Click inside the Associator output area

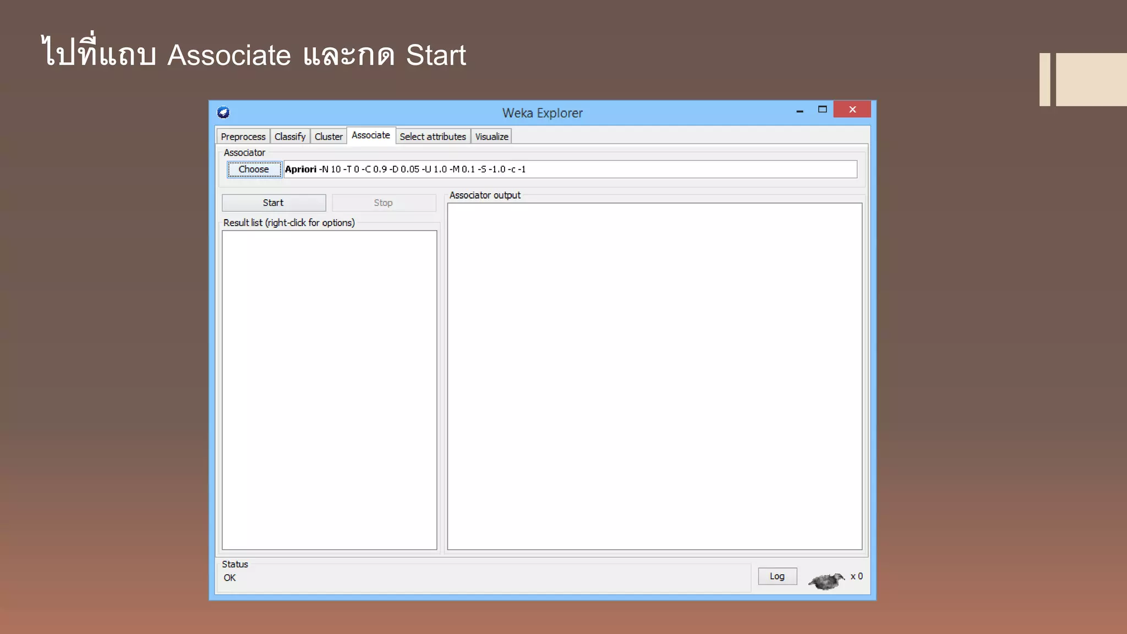654,376
